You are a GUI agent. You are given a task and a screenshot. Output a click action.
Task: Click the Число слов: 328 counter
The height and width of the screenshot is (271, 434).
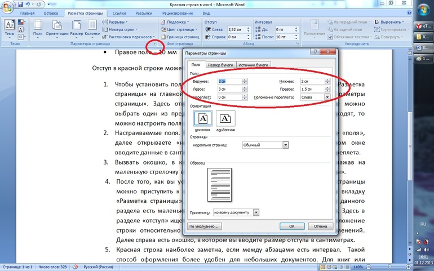(52, 267)
